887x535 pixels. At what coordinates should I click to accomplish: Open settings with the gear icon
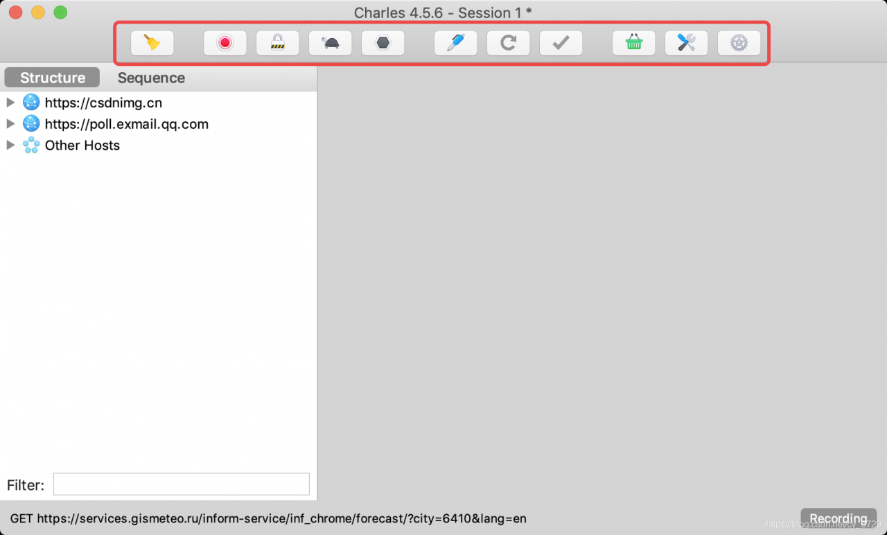click(x=739, y=43)
